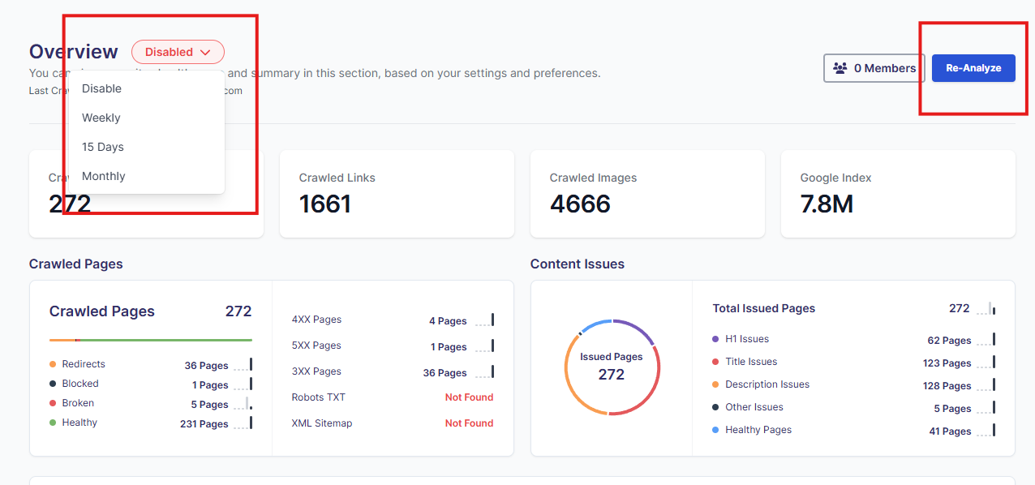This screenshot has width=1035, height=485.
Task: Collapse the Disabled schedule dropdown
Action: 178,52
